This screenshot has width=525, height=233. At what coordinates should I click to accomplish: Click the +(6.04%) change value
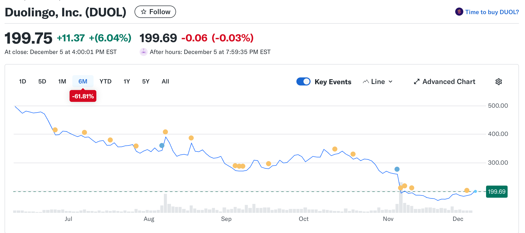coord(110,38)
